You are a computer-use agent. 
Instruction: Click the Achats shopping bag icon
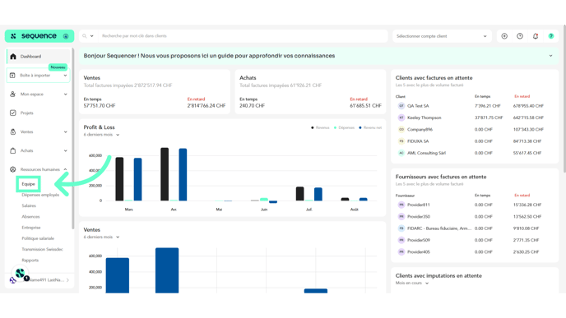(x=12, y=150)
